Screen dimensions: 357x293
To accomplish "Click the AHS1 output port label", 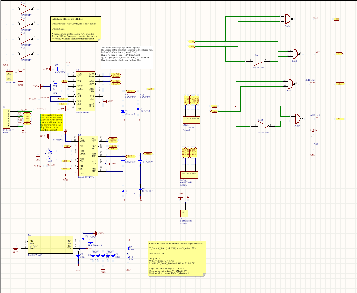I will pos(151,89).
